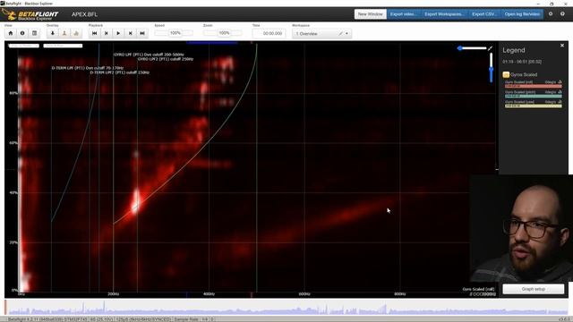This screenshot has width=573, height=322.
Task: Click the APEX.BFL file name in header
Action: point(84,14)
